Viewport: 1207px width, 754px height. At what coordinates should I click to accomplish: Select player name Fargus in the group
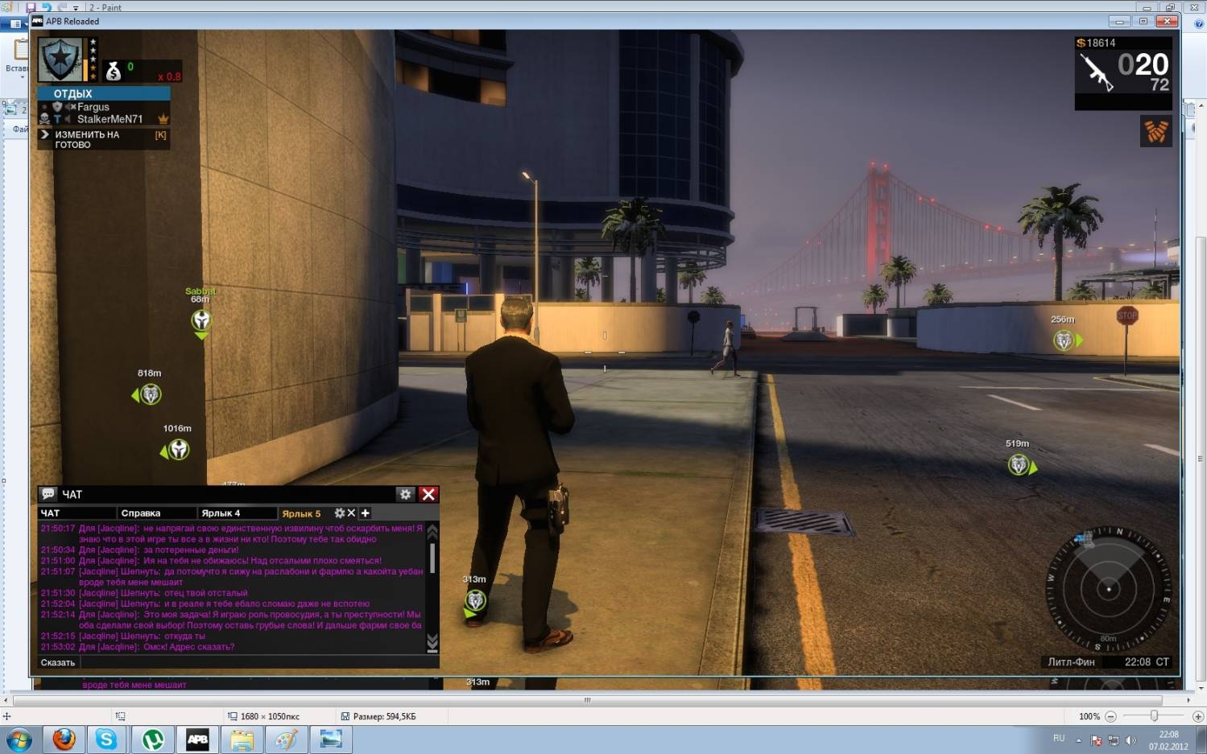[93, 106]
